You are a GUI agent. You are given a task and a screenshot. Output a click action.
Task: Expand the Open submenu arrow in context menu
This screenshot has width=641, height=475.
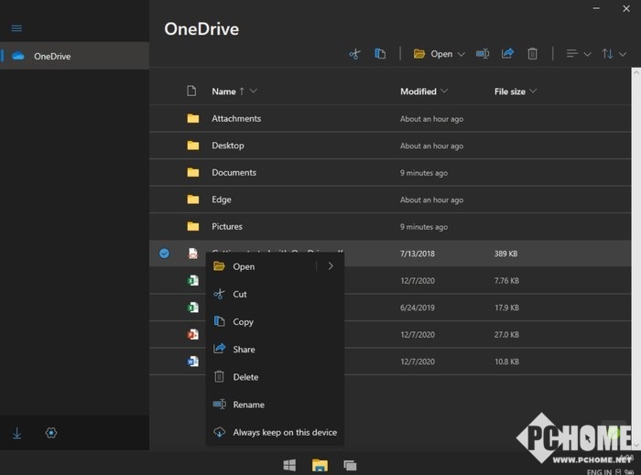click(x=331, y=266)
